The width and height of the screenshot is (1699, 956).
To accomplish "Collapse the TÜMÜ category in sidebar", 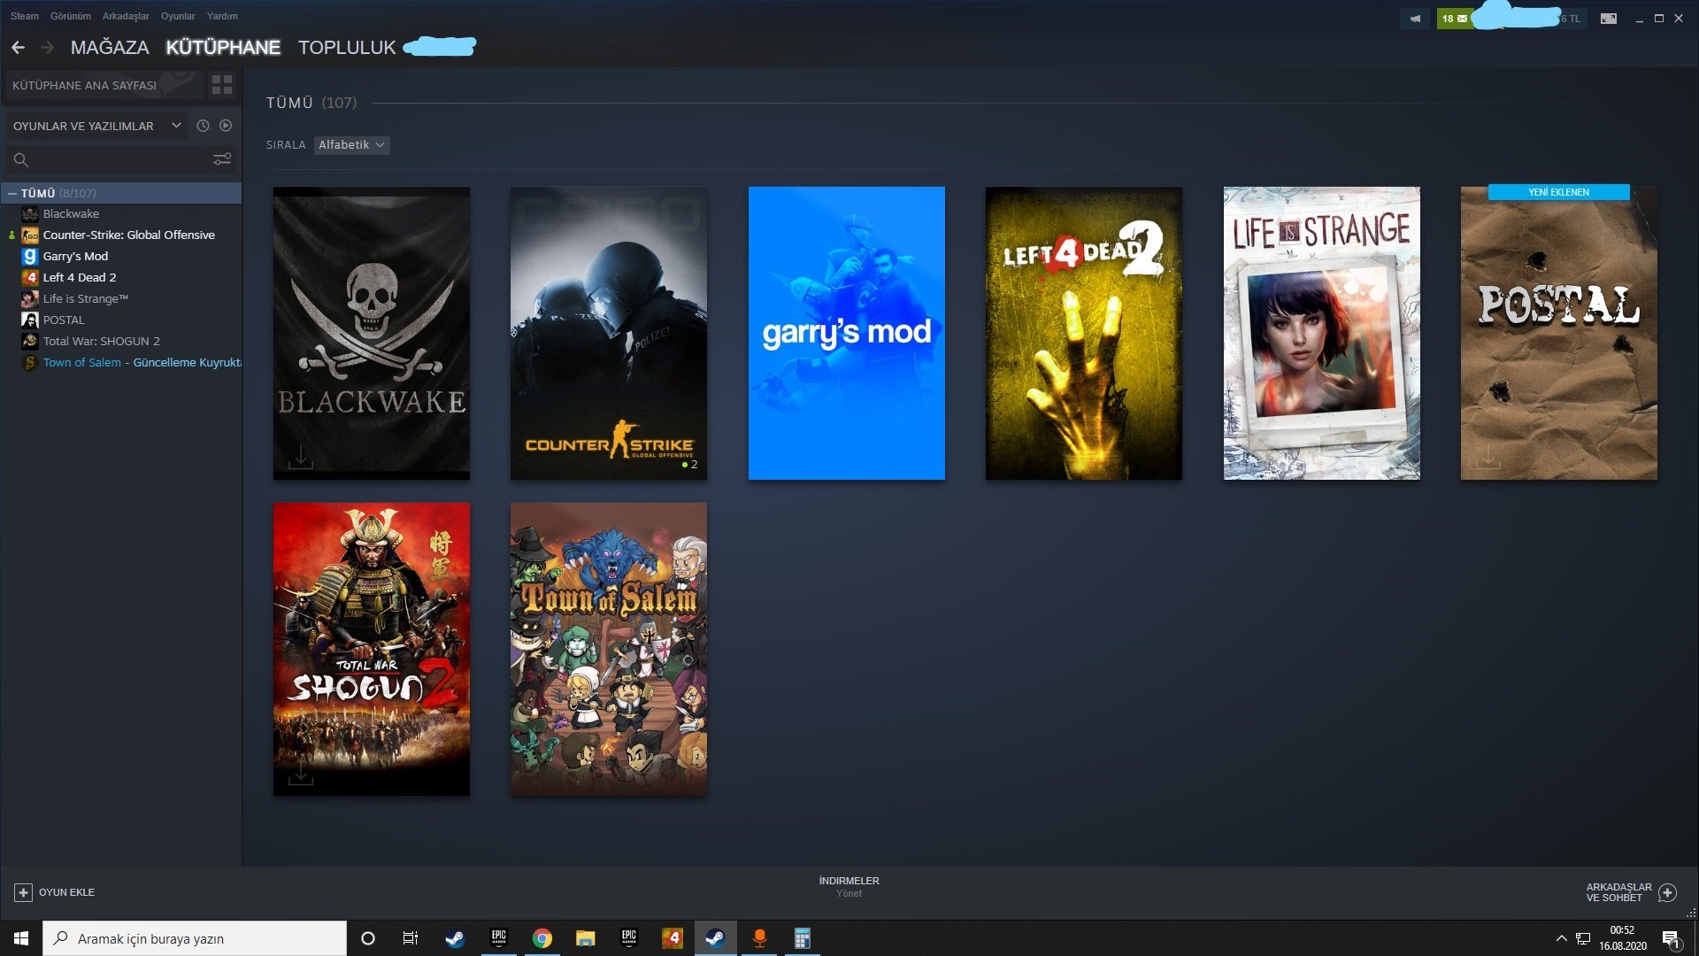I will 12,193.
